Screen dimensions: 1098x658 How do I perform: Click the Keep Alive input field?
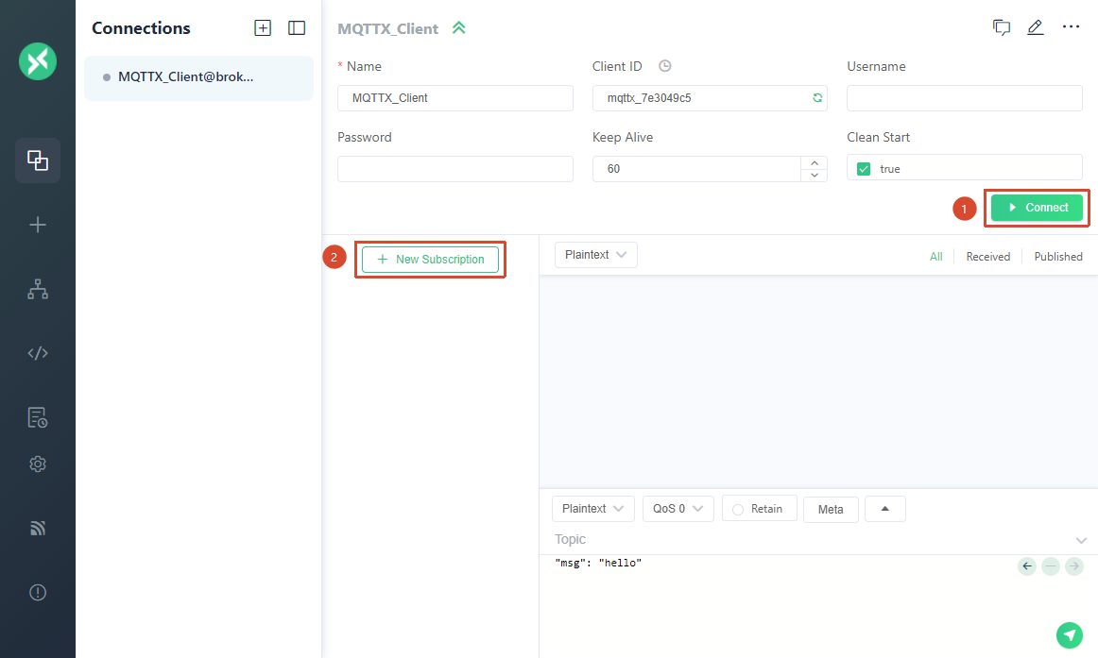[696, 169]
